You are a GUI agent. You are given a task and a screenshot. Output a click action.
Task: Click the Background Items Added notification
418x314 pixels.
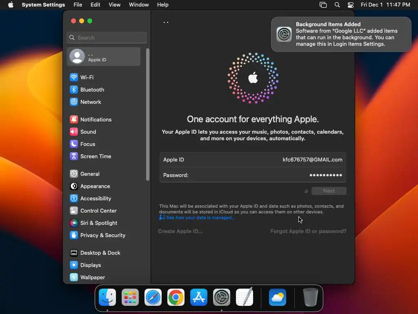click(x=341, y=34)
